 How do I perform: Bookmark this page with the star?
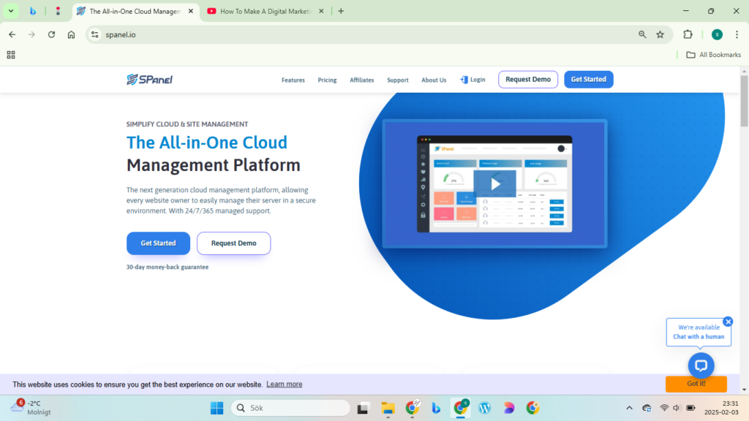coord(660,34)
